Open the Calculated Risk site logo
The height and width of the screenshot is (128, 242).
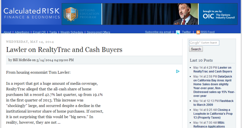click(32, 14)
